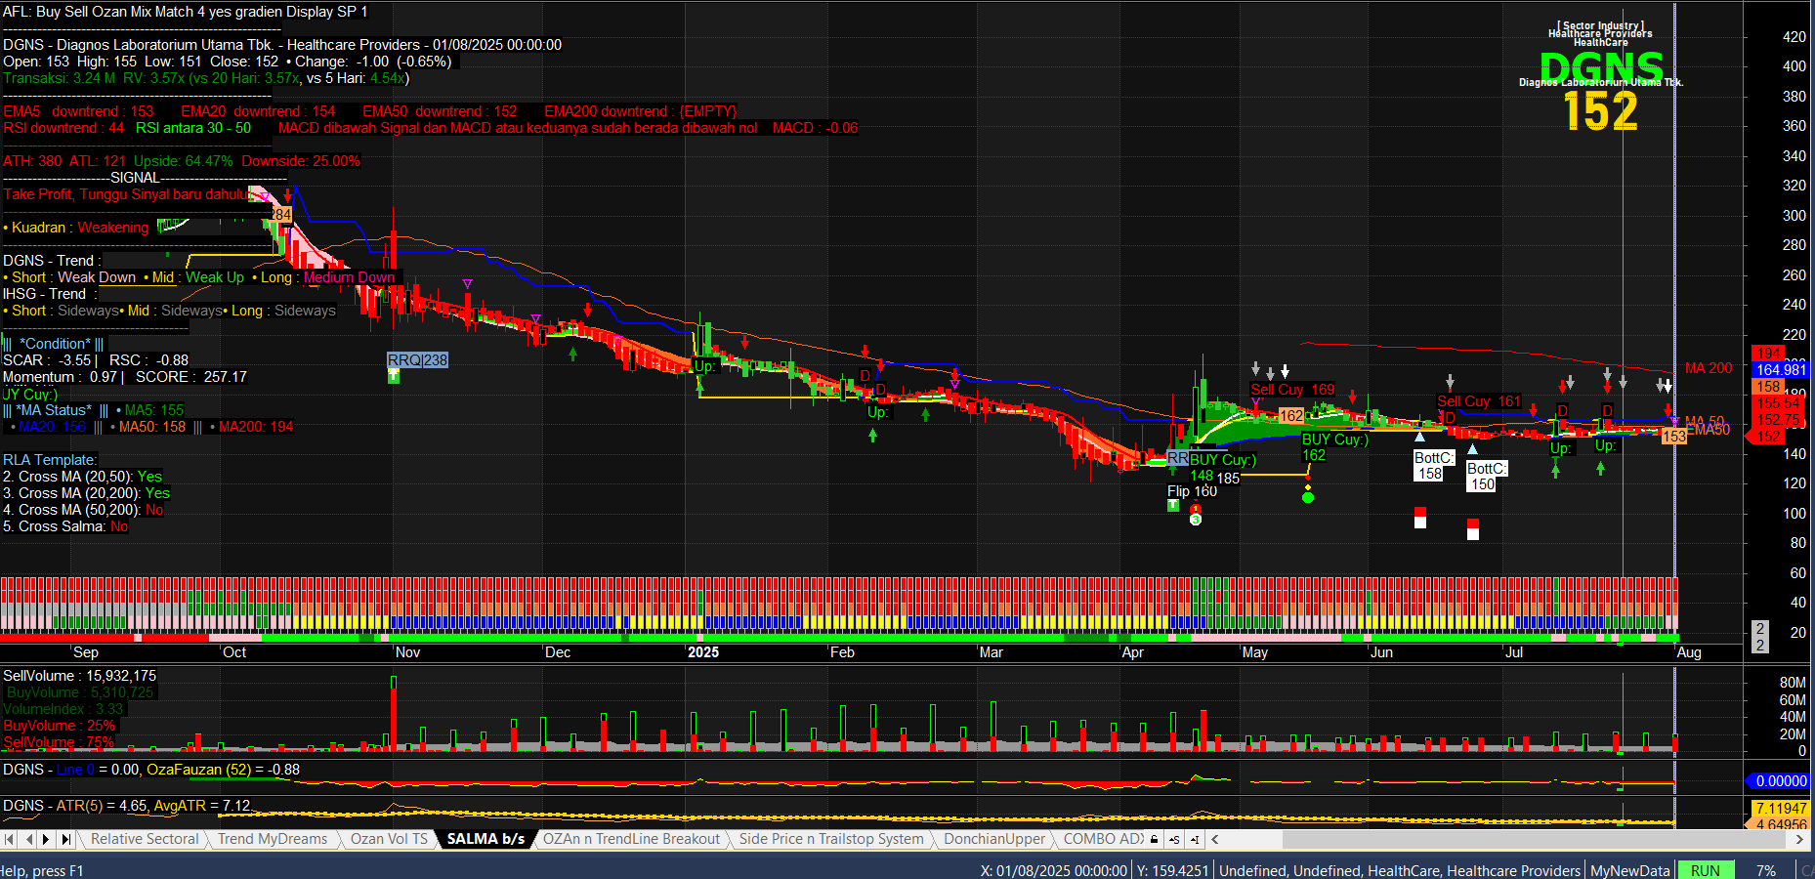
Task: Click the green RUN status indicator
Action: point(1706,870)
